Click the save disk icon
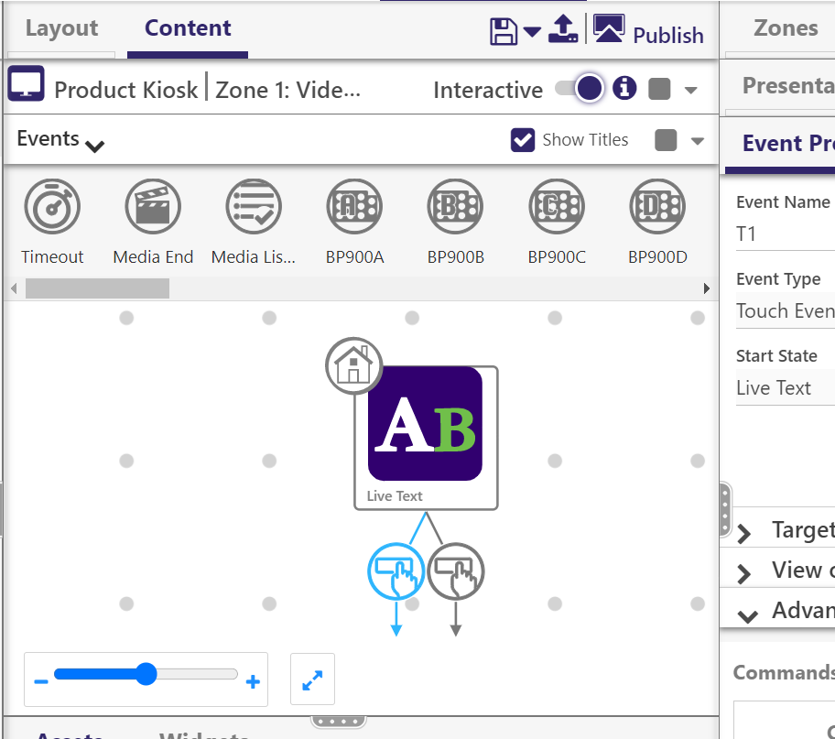The image size is (835, 739). (x=504, y=31)
